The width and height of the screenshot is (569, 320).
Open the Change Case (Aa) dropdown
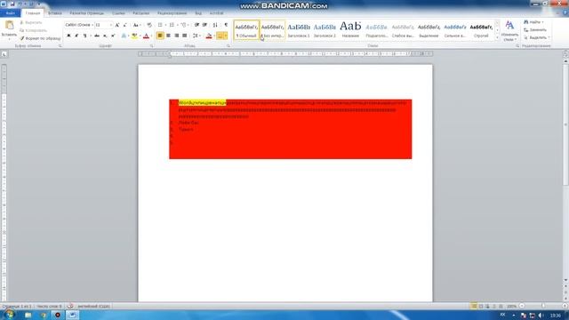tap(136, 25)
